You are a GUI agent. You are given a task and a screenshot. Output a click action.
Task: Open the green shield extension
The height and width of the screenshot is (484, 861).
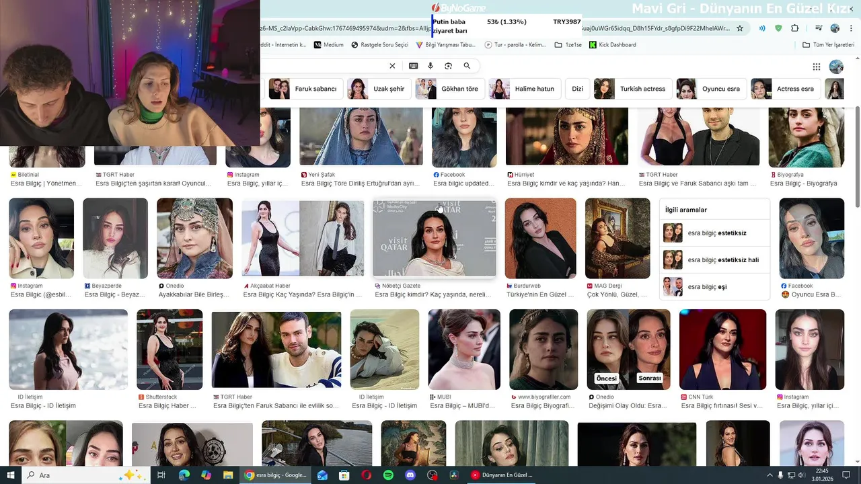pyautogui.click(x=778, y=28)
